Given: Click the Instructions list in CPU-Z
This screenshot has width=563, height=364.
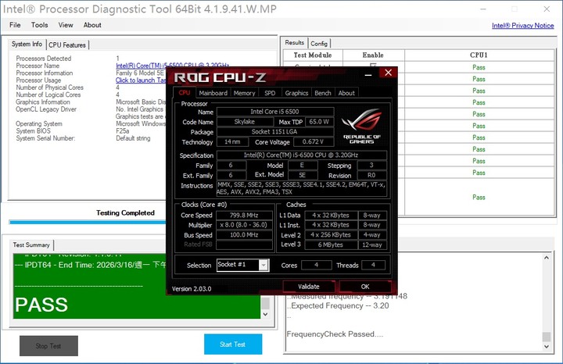Looking at the screenshot, I should [x=302, y=188].
